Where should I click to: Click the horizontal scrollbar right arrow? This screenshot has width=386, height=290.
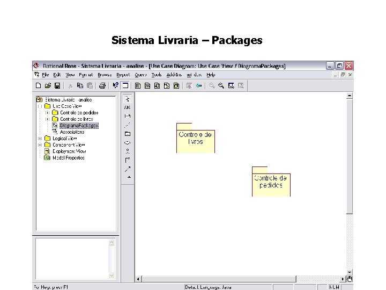pyautogui.click(x=343, y=279)
